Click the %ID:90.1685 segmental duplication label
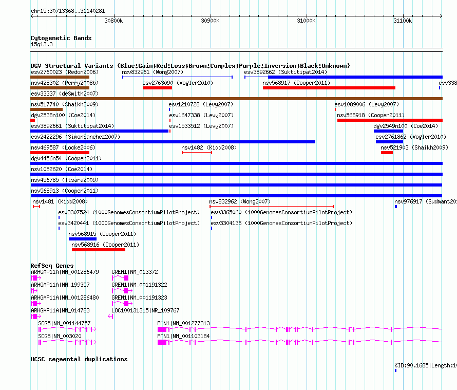 [x=426, y=365]
